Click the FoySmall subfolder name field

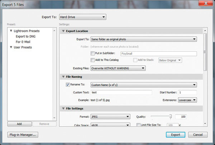(x=159, y=54)
